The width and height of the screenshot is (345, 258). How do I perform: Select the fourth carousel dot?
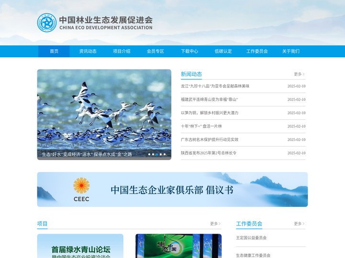click(x=161, y=154)
